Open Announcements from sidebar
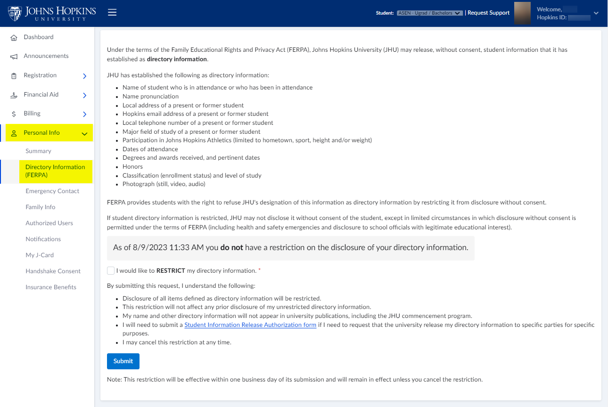608x407 pixels. 46,56
